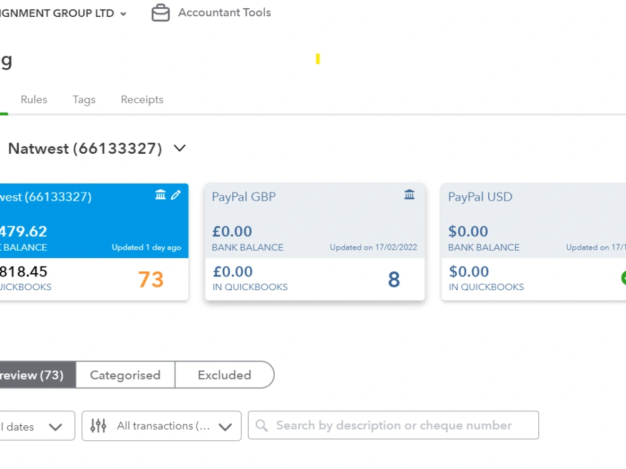
Task: Open the Natwest (66133327) account selector chevron
Action: tap(179, 148)
